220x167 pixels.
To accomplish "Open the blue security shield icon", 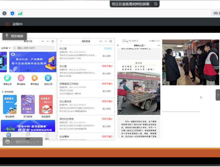I will click(12, 13).
